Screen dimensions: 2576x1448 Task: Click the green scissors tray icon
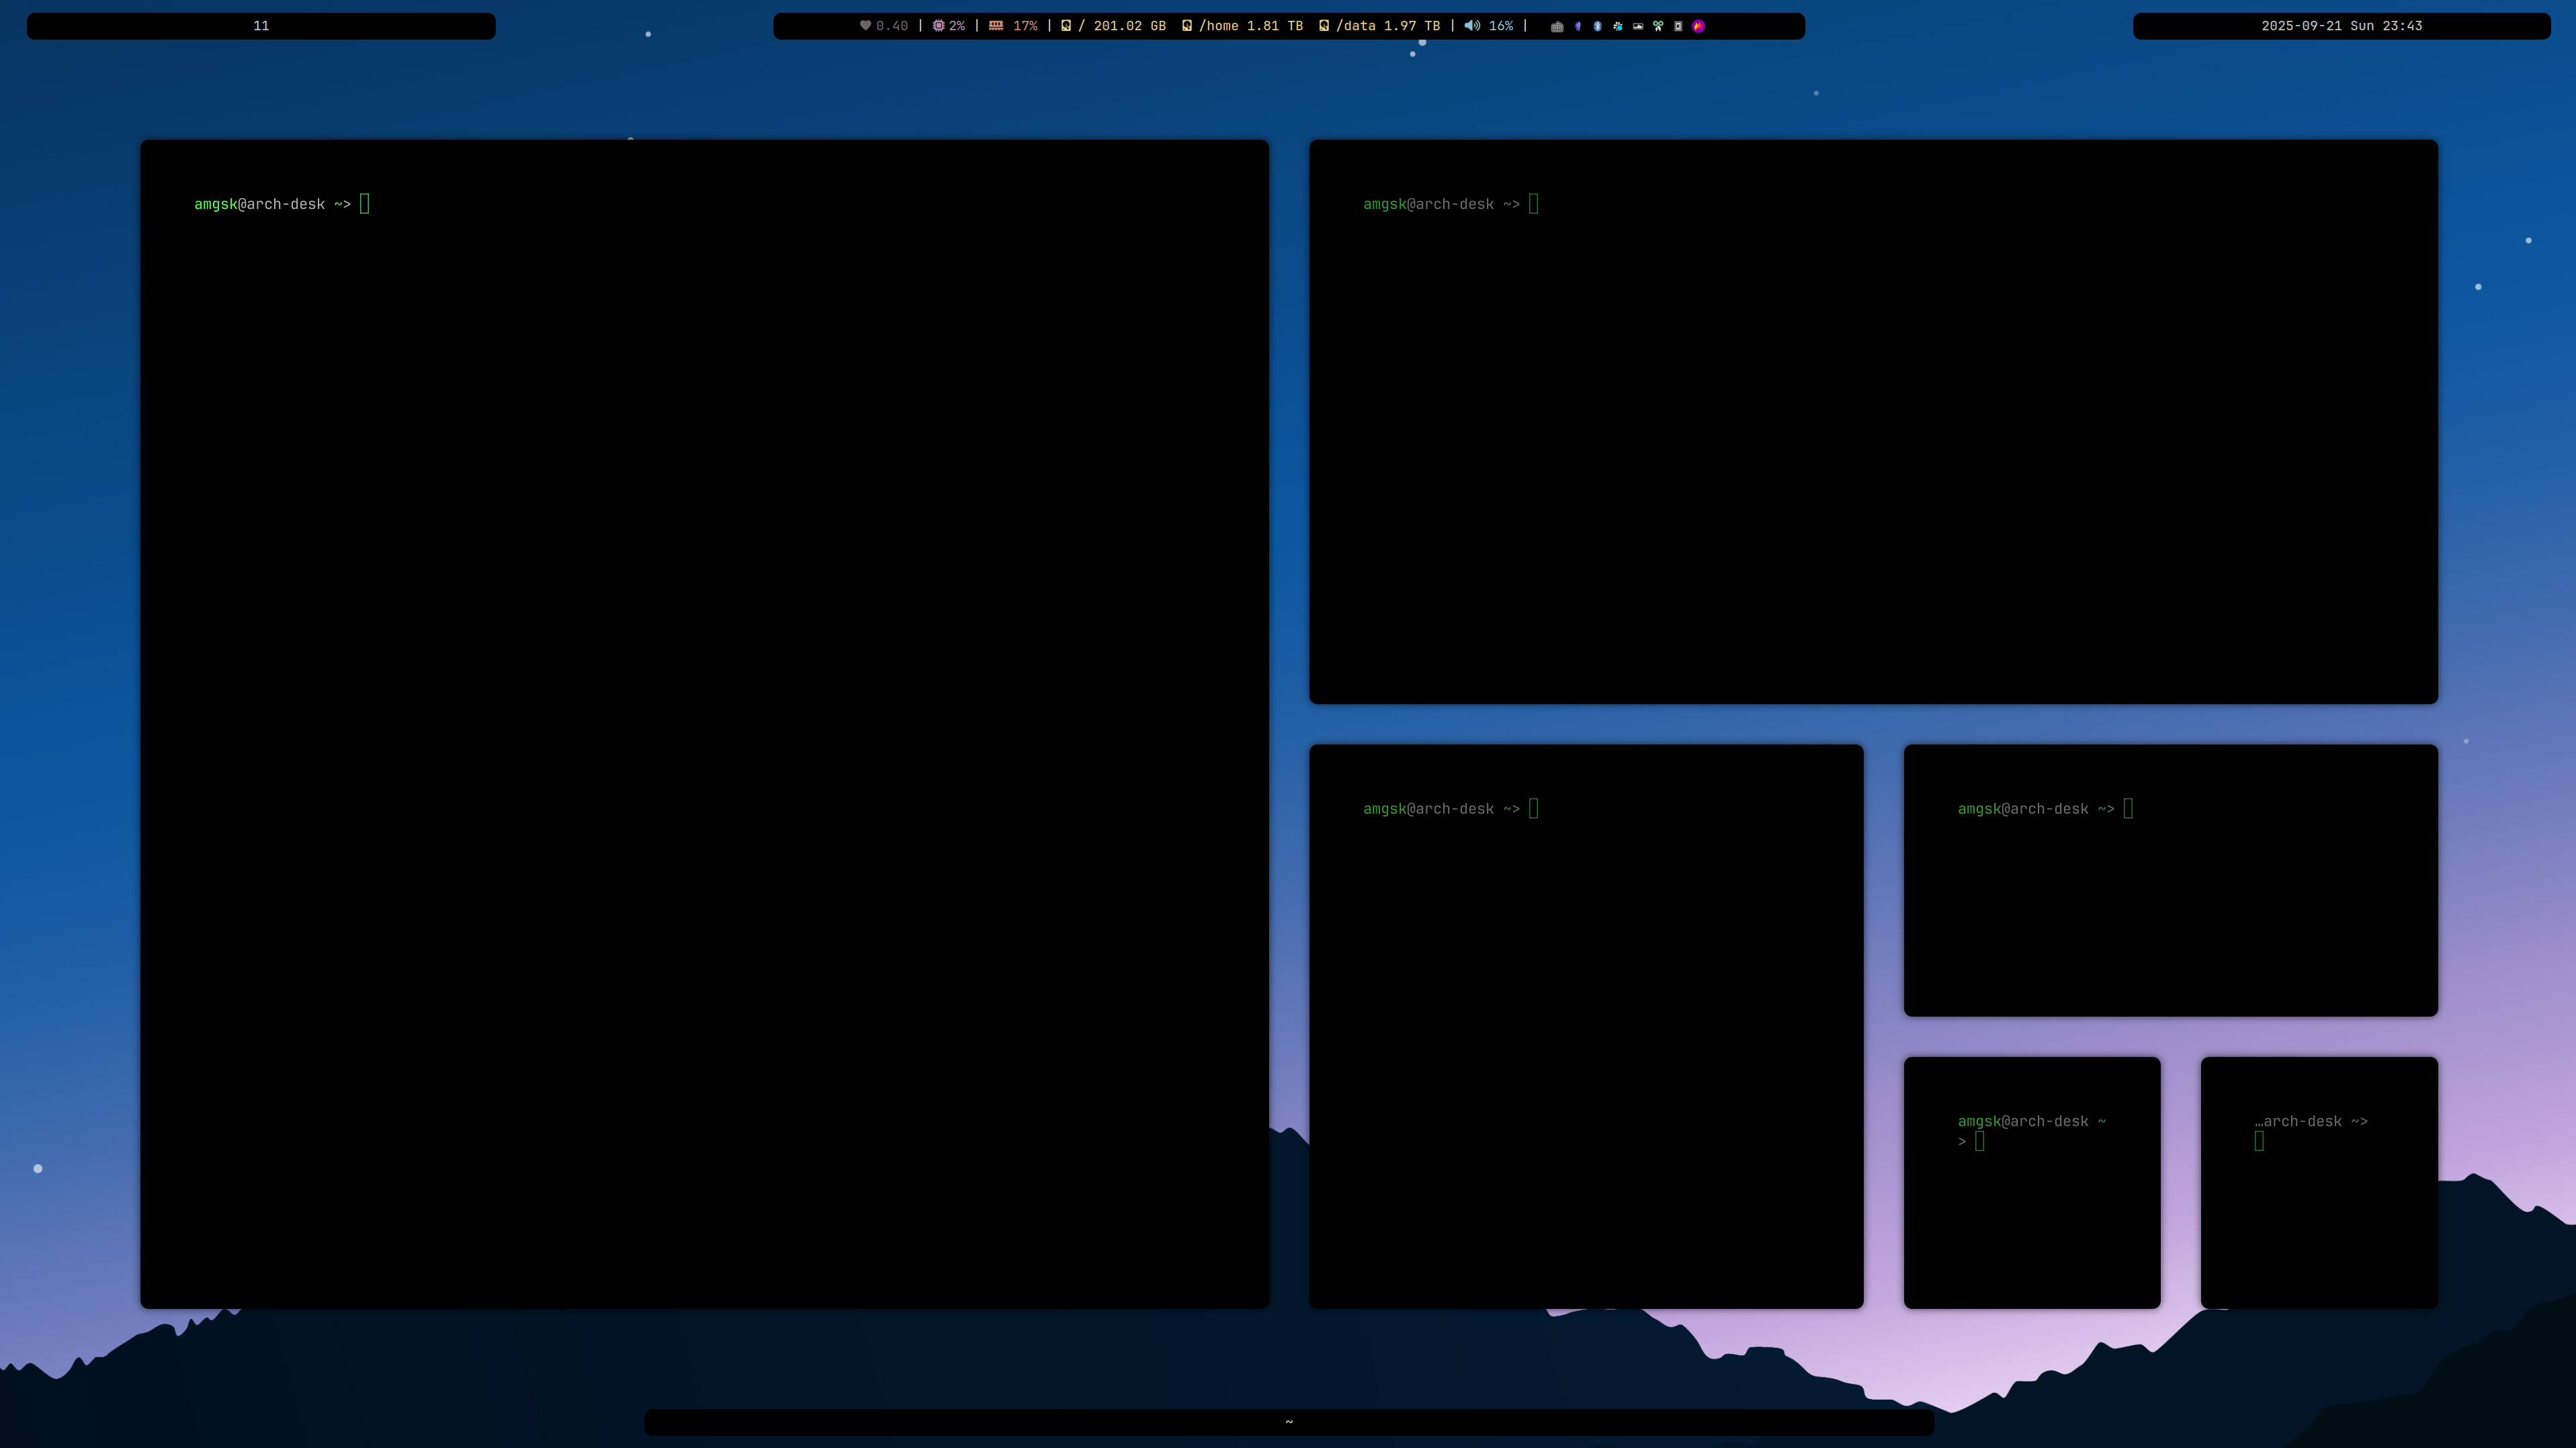point(1658,27)
